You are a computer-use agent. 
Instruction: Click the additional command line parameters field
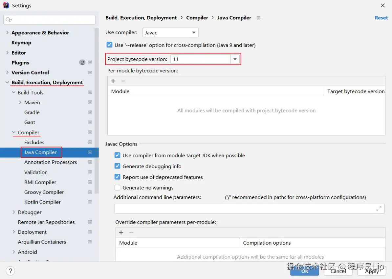pos(249,209)
